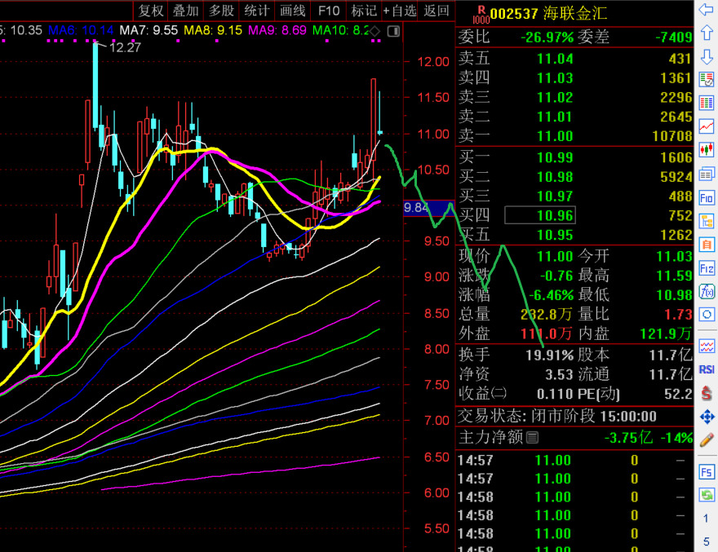718x552 pixels.
Task: Click the back arrow icon in sidebar
Action: (706, 9)
